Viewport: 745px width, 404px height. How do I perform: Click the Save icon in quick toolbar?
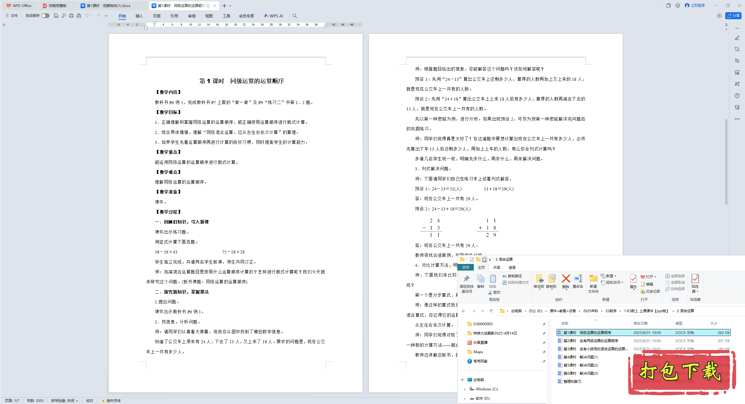56,16
